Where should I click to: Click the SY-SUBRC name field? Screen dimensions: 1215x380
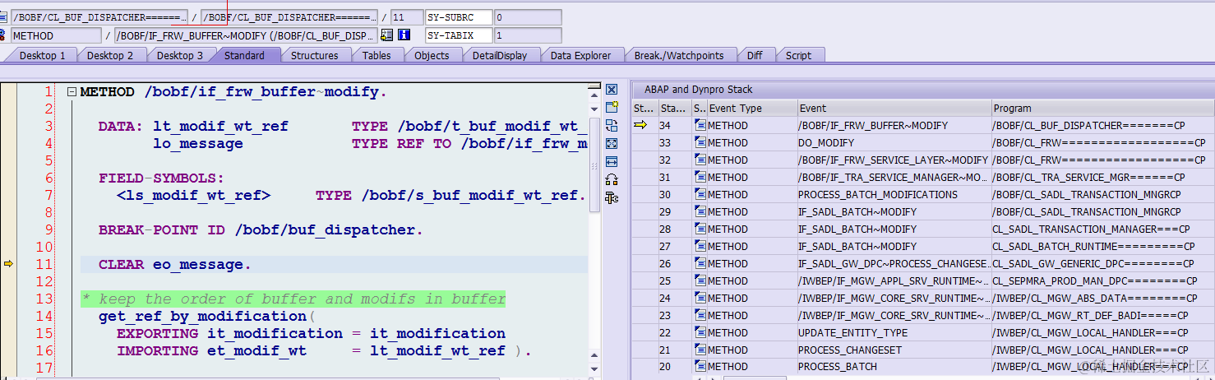(459, 17)
